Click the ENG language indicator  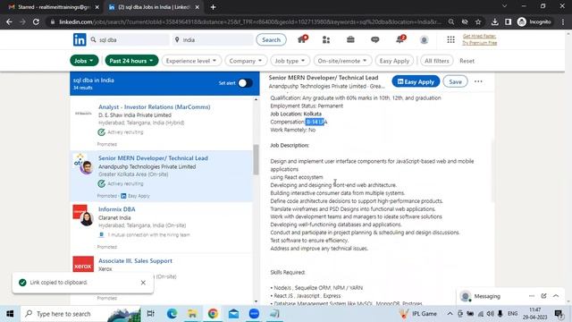512,314
